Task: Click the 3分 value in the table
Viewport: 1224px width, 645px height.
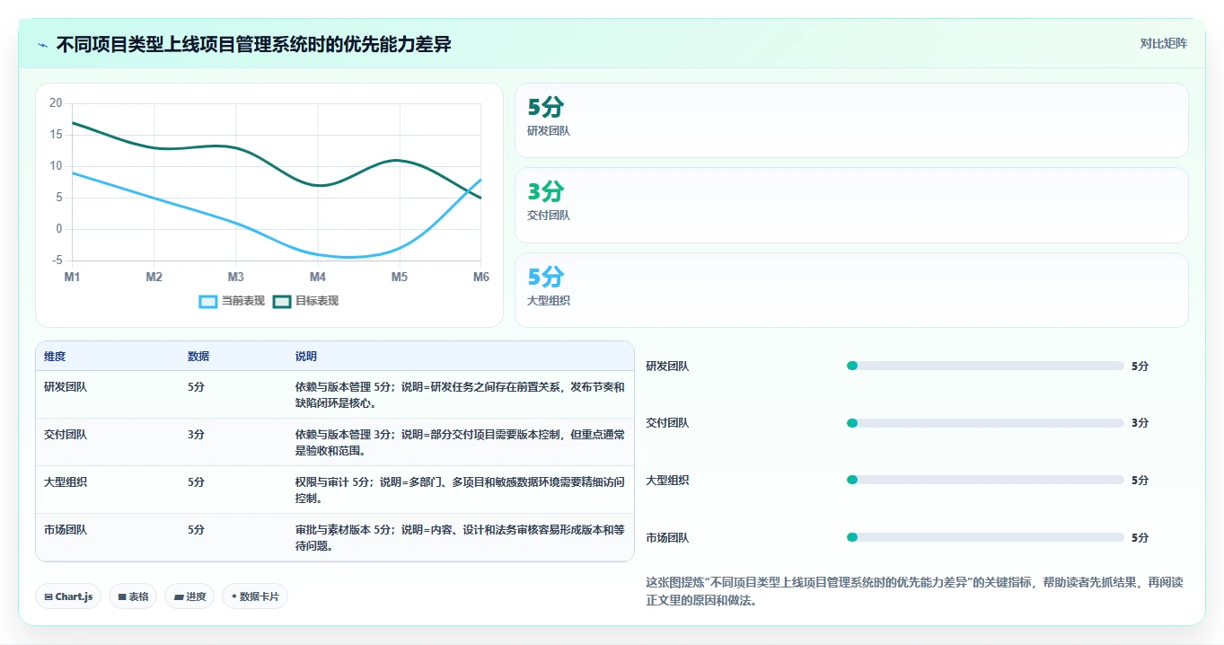Action: point(196,435)
